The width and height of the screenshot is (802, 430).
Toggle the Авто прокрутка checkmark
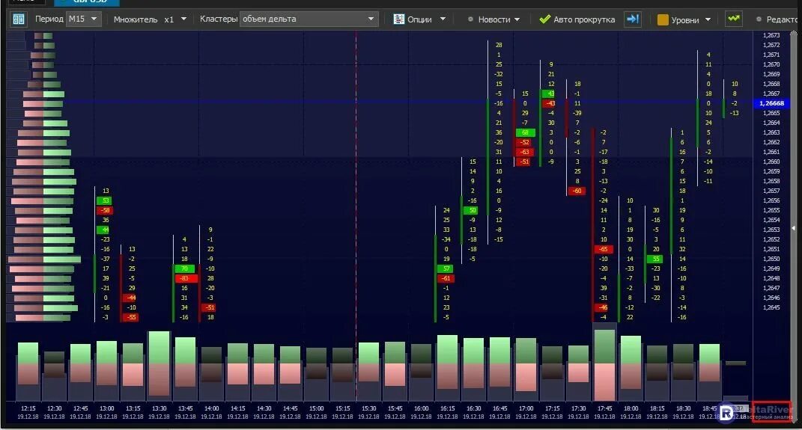click(x=544, y=19)
